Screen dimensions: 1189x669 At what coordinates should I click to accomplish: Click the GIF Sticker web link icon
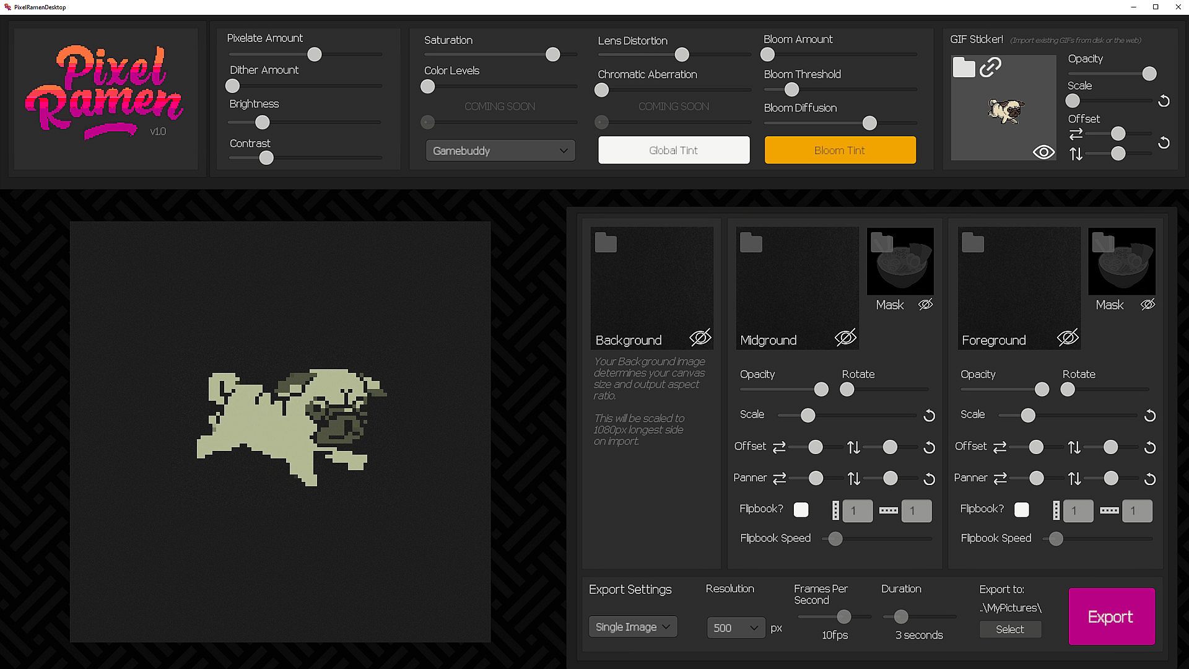990,67
